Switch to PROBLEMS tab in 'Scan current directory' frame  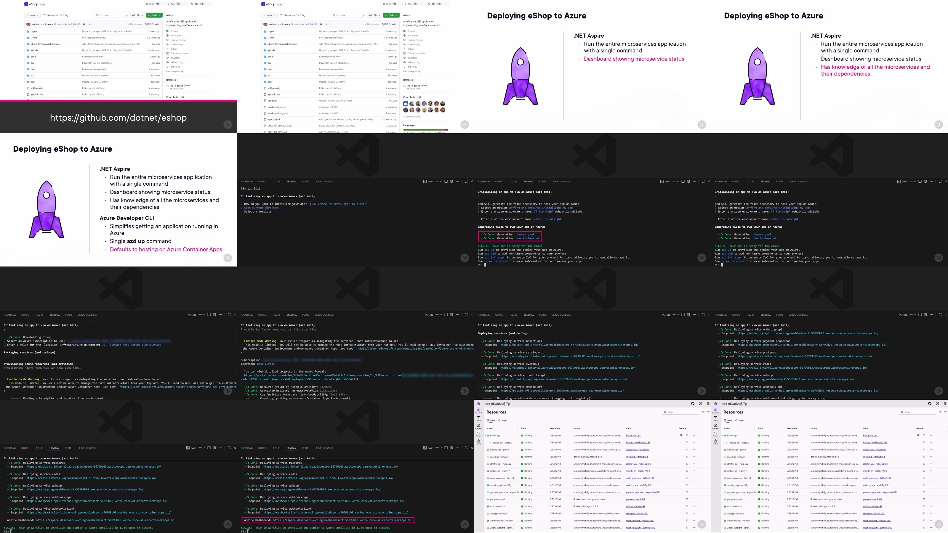pyautogui.click(x=247, y=181)
